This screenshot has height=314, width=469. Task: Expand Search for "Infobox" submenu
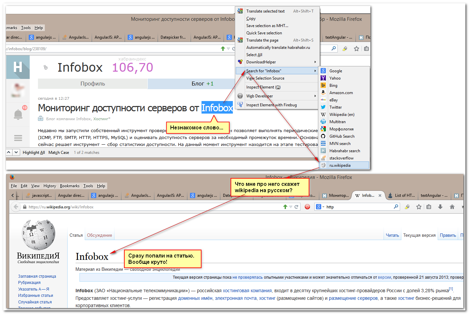(277, 71)
